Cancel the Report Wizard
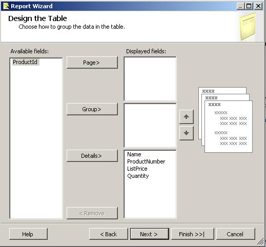The width and height of the screenshot is (266, 247). click(236, 234)
